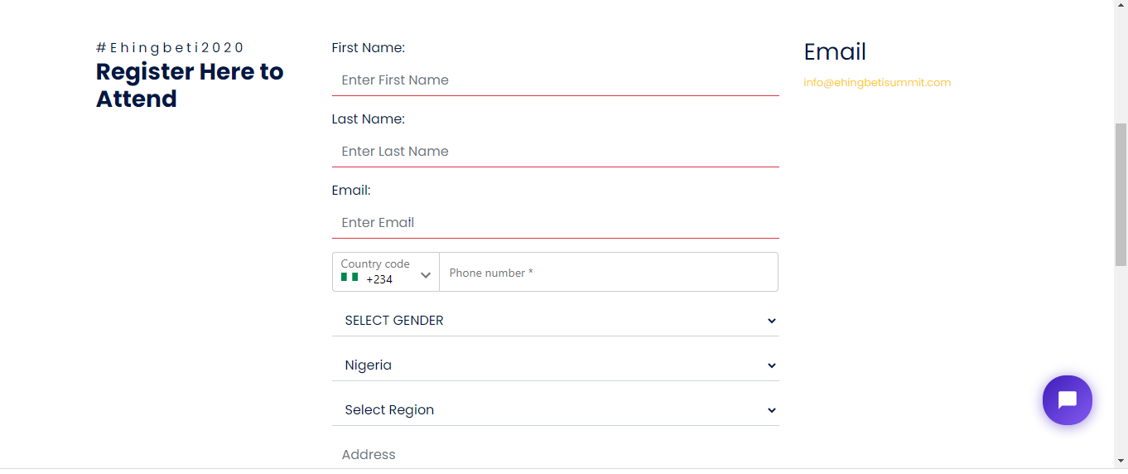The width and height of the screenshot is (1128, 474).
Task: Click the Nigerian flag icon
Action: pyautogui.click(x=349, y=278)
